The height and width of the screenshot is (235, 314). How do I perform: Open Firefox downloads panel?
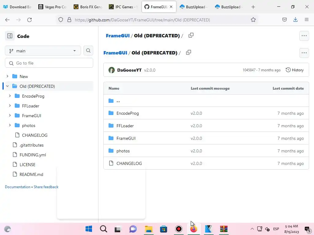295,20
